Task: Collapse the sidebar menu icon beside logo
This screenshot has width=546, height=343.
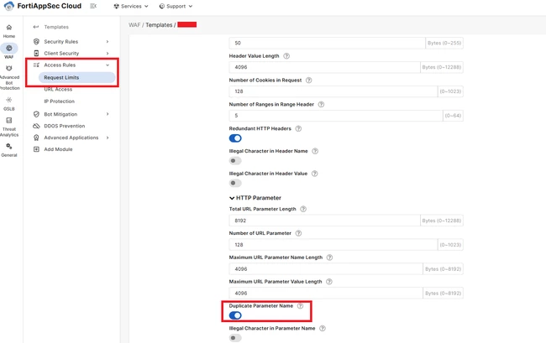Action: coord(93,6)
